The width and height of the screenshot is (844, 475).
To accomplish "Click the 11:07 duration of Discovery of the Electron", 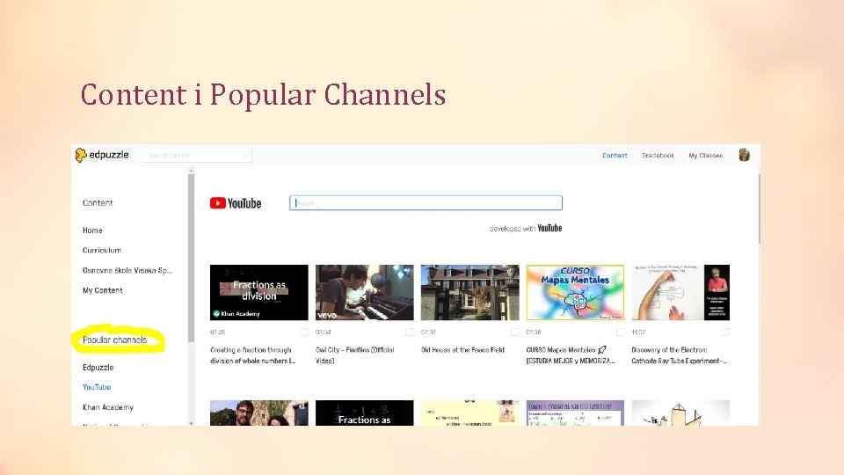I will (x=638, y=332).
